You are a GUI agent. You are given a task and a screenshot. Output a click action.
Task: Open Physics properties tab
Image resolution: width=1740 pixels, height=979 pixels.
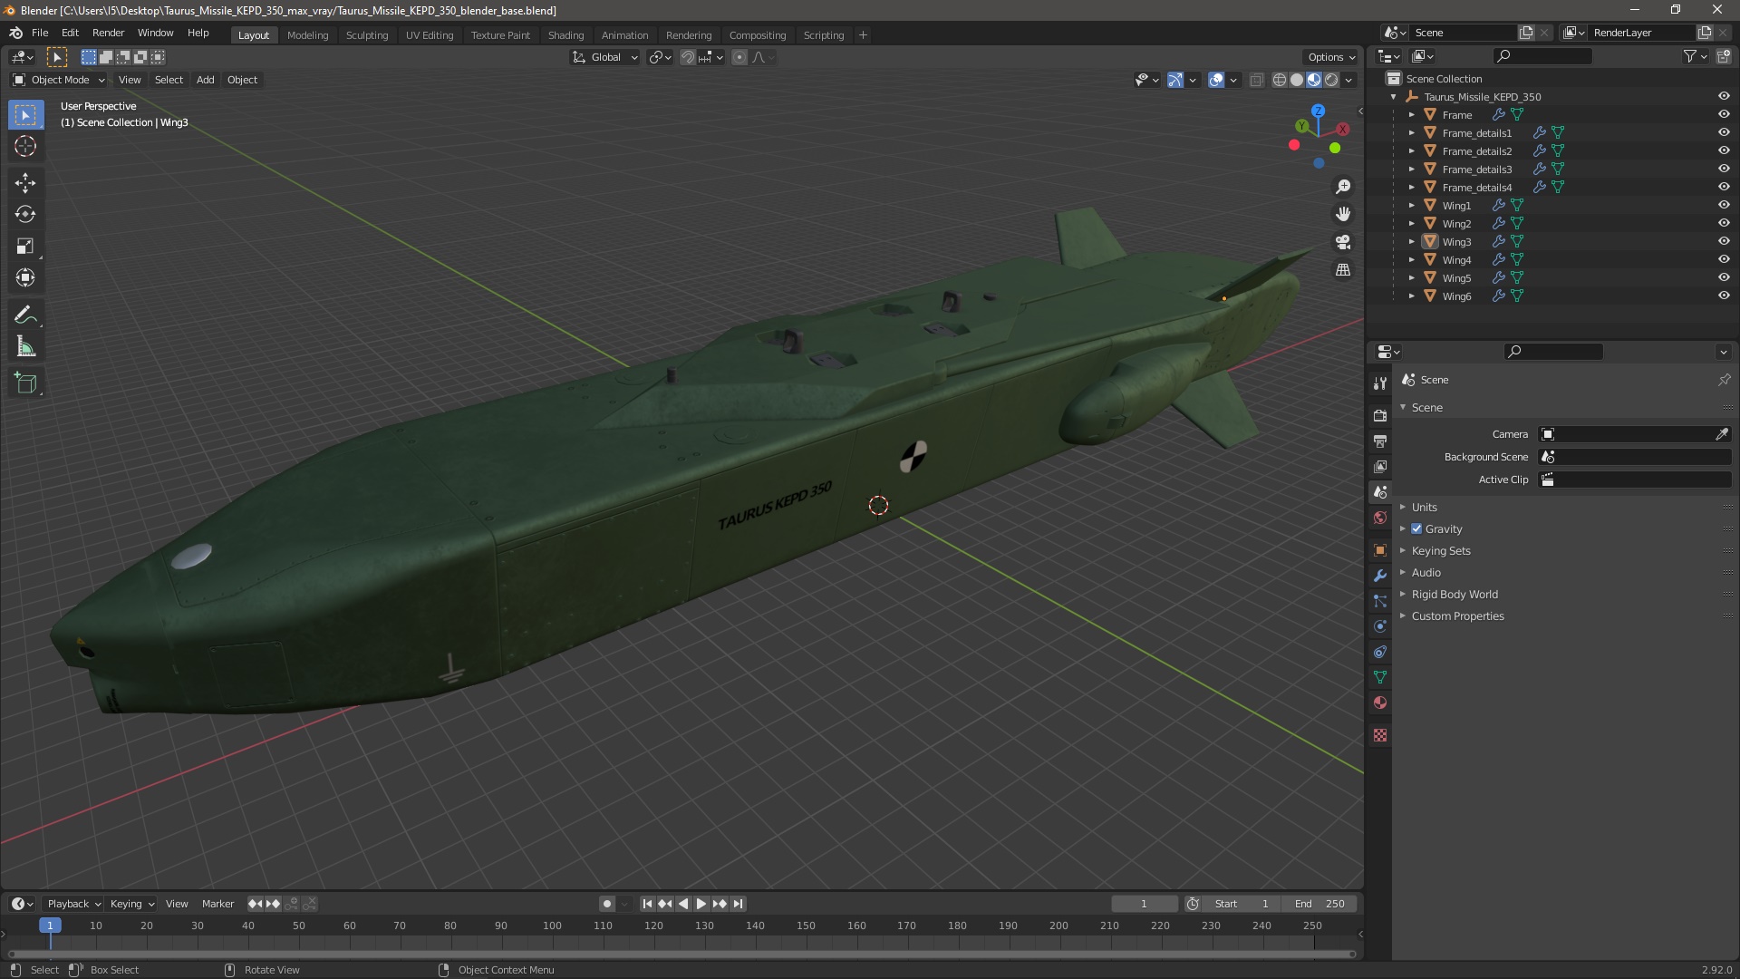click(1380, 626)
